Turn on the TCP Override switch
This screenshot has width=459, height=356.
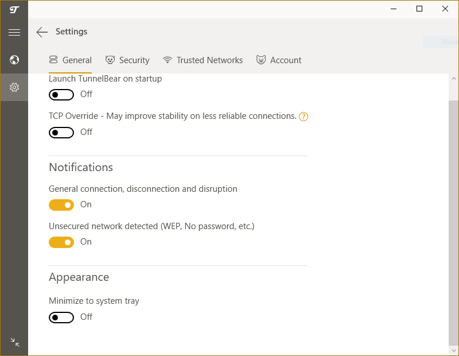[x=61, y=133]
